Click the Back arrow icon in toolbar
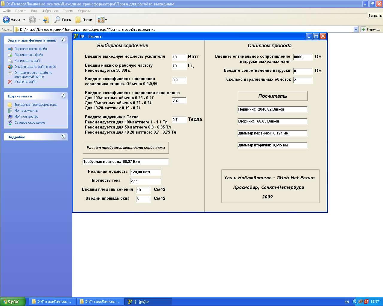This screenshot has height=306, width=383. coord(6,20)
